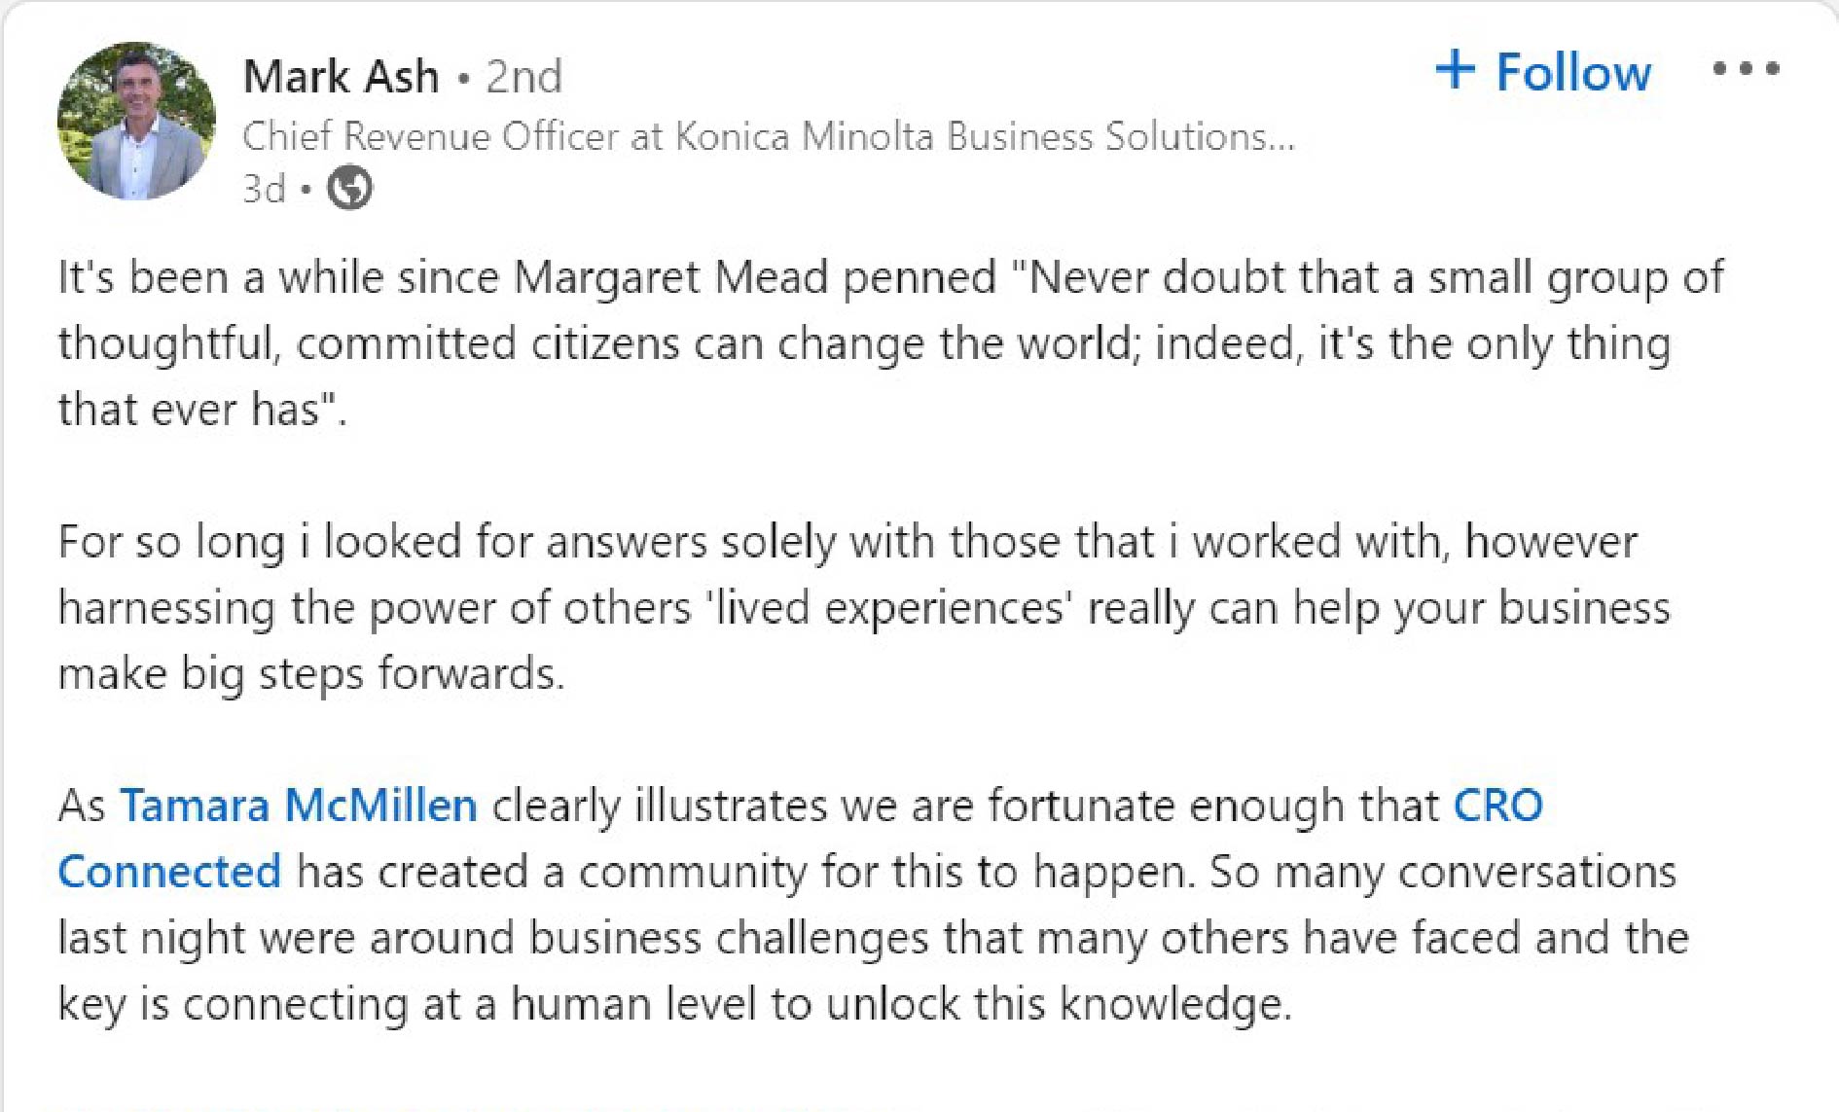Image resolution: width=1839 pixels, height=1112 pixels.
Task: Open Tamara McMillen's mentioned profile
Action: click(299, 806)
